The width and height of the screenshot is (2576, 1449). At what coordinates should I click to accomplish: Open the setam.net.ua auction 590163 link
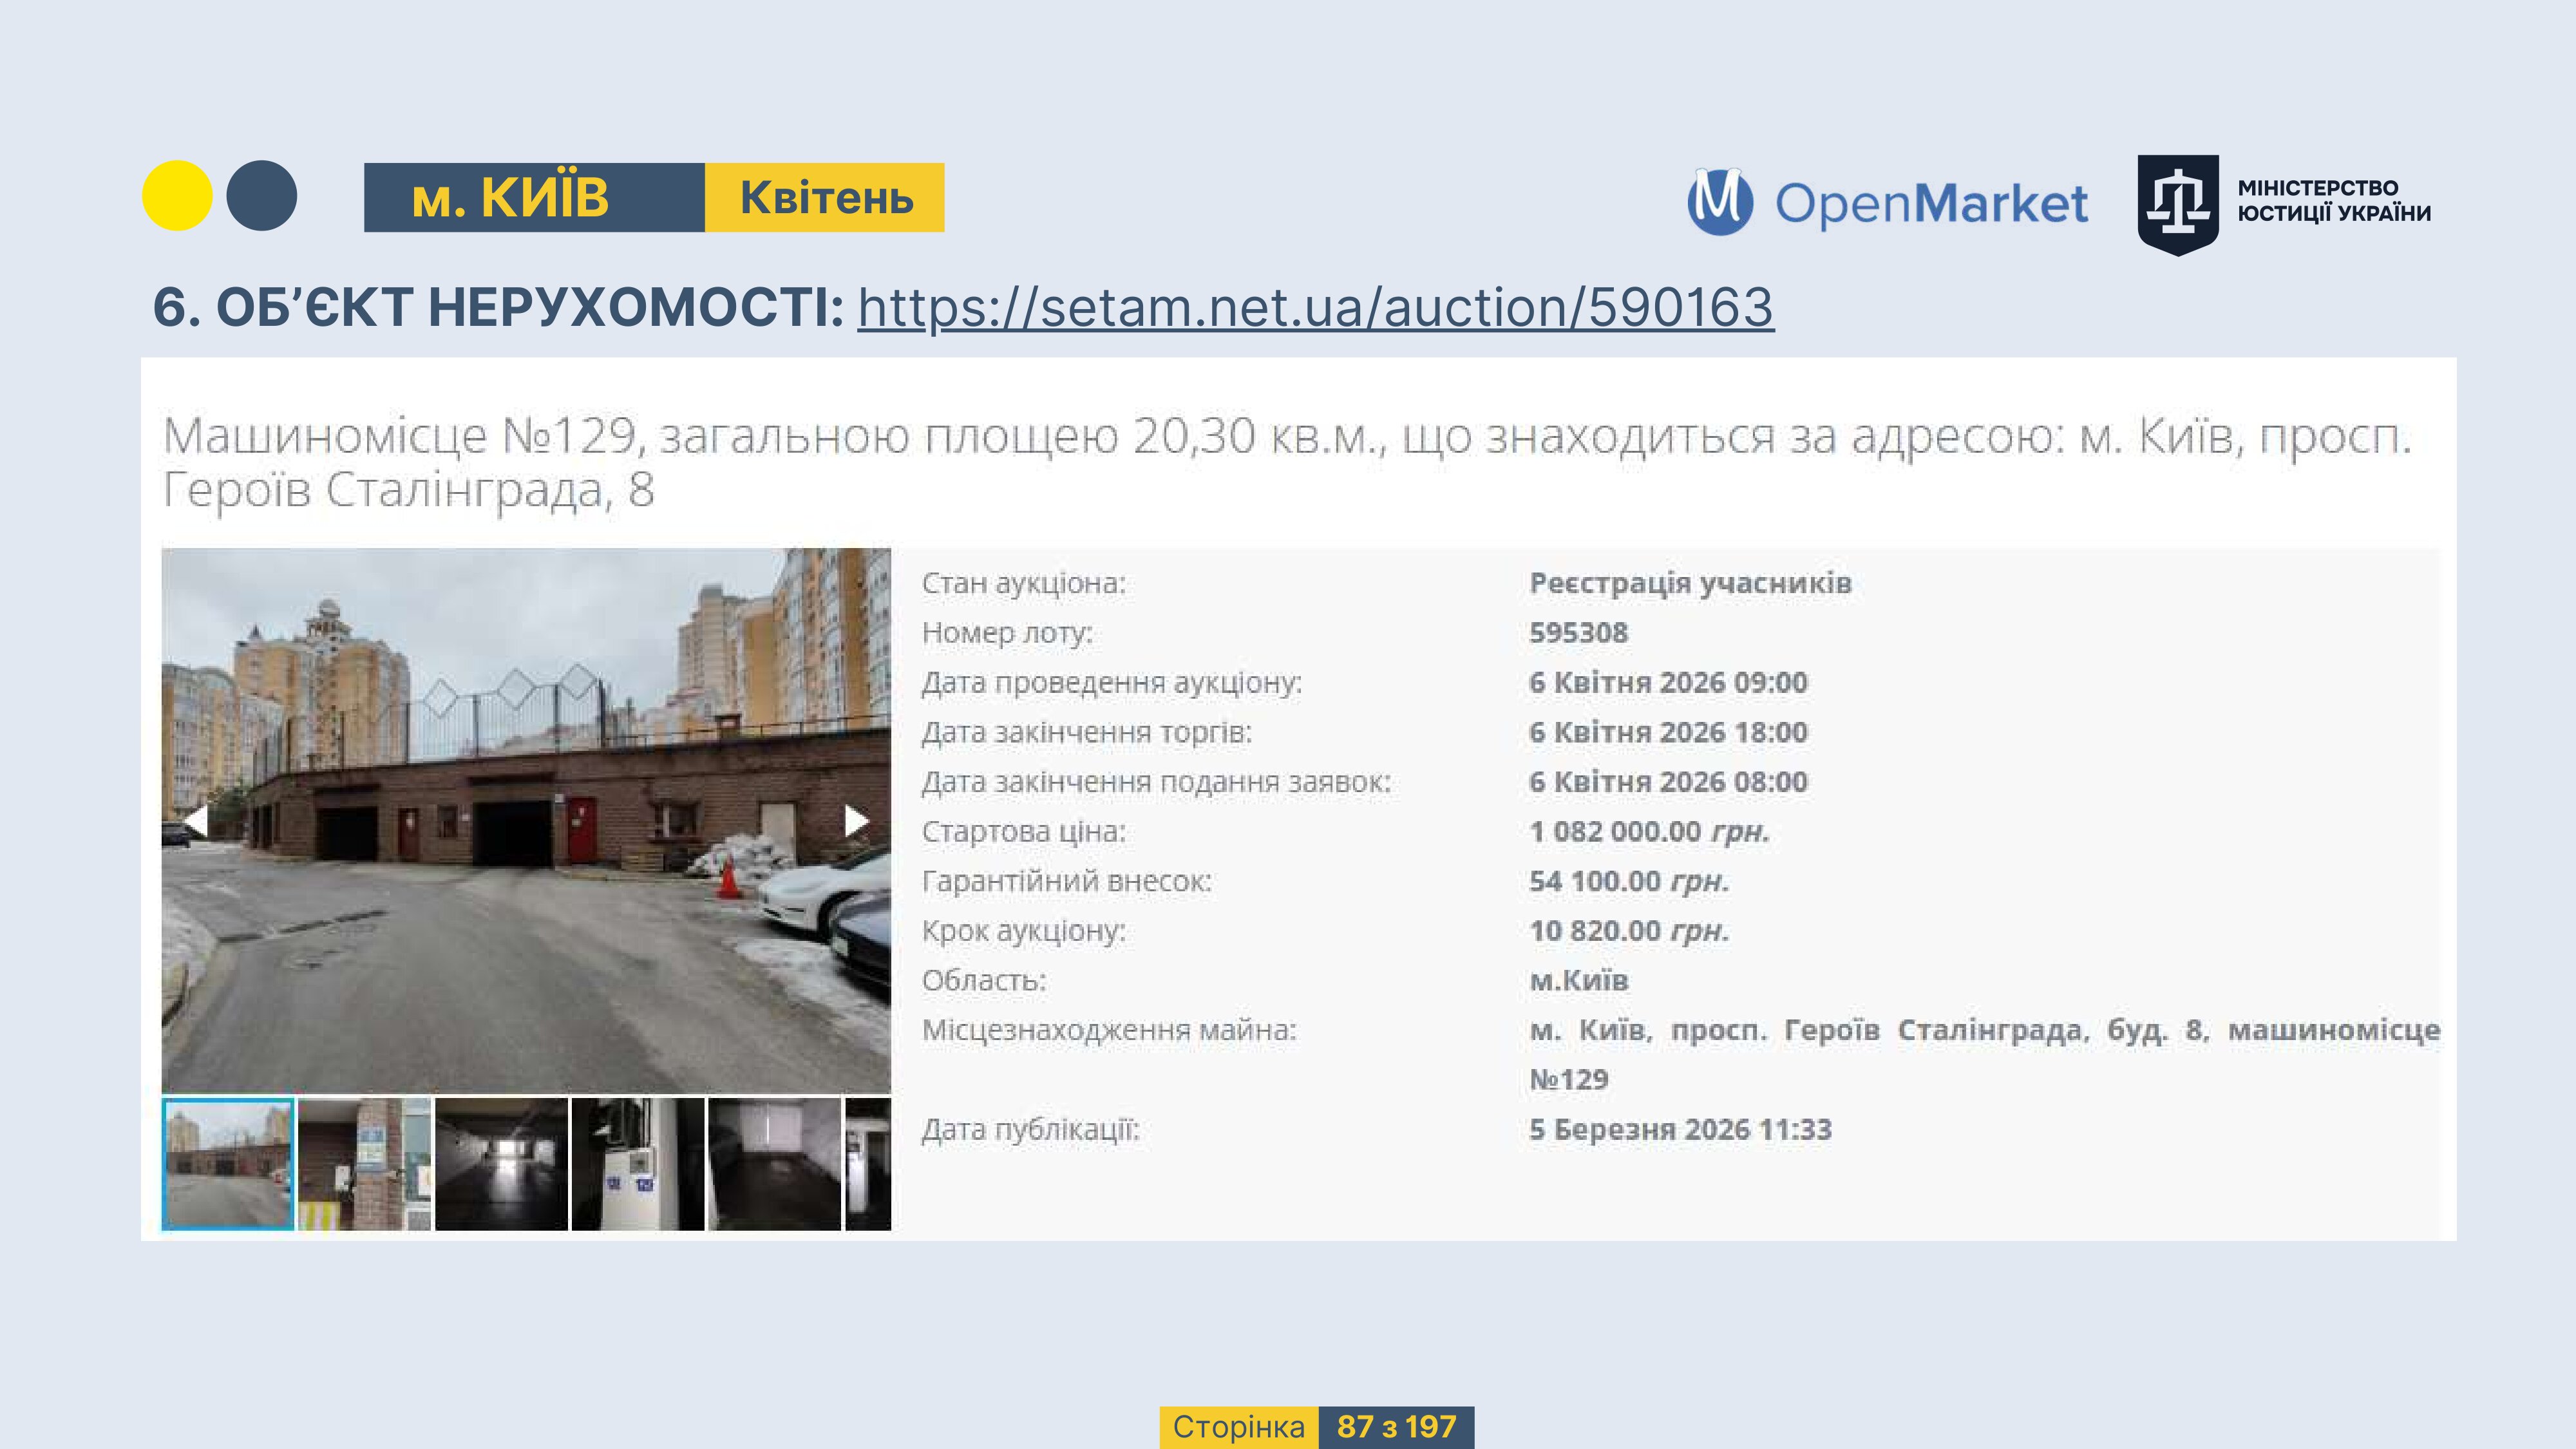tap(1315, 307)
